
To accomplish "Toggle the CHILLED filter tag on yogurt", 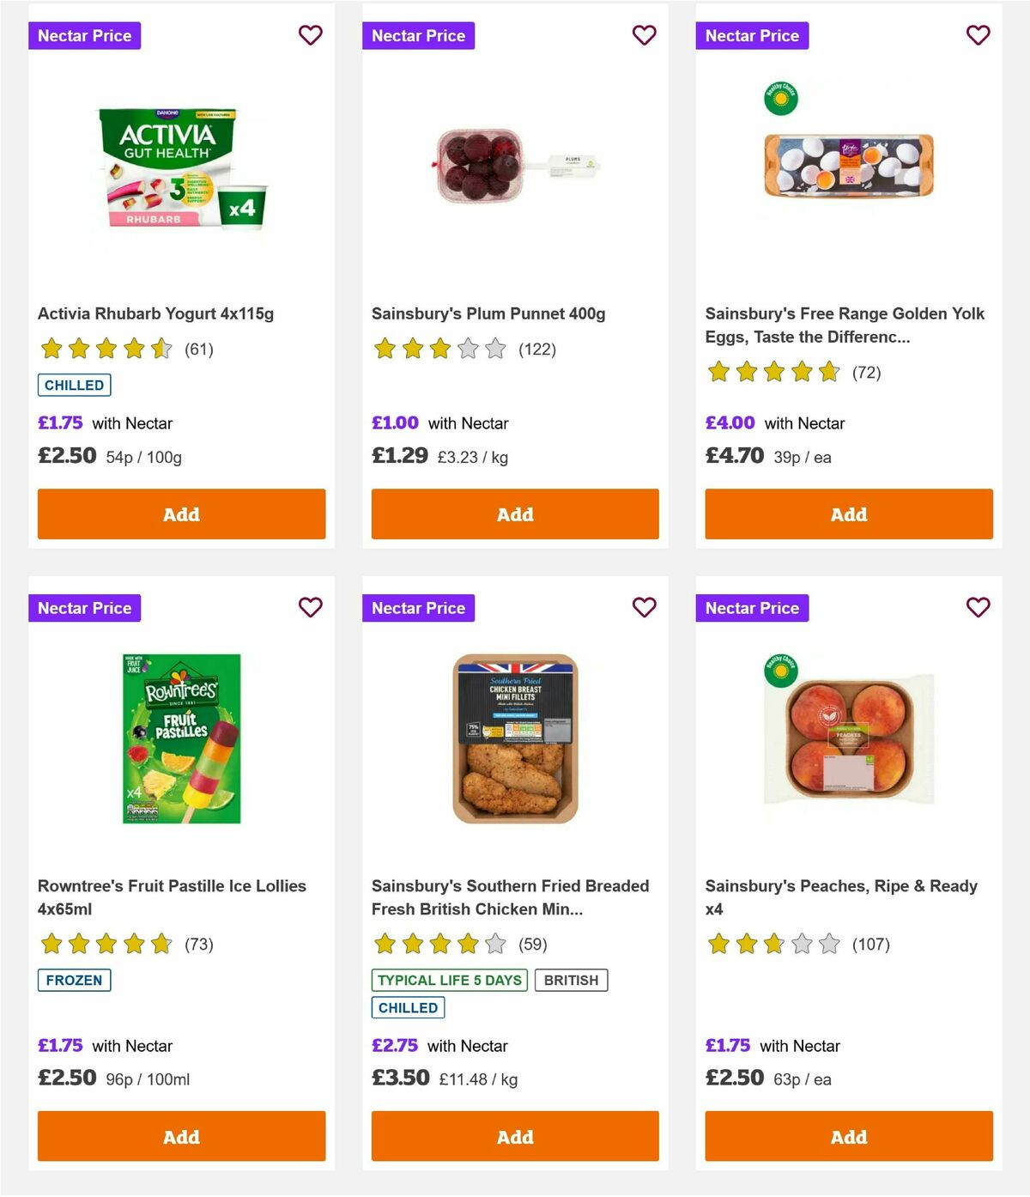I will coord(74,385).
